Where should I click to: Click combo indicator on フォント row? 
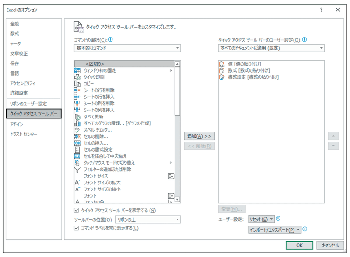pyautogui.click(x=171, y=196)
